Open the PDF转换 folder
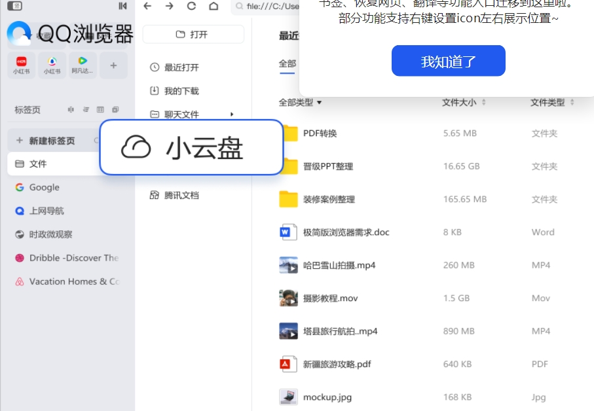The height and width of the screenshot is (411, 594). 320,134
